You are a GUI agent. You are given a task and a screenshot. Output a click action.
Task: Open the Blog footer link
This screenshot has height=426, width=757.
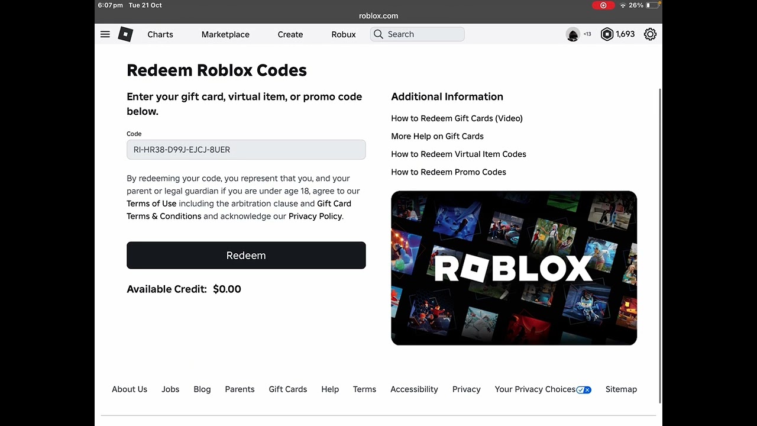(202, 389)
